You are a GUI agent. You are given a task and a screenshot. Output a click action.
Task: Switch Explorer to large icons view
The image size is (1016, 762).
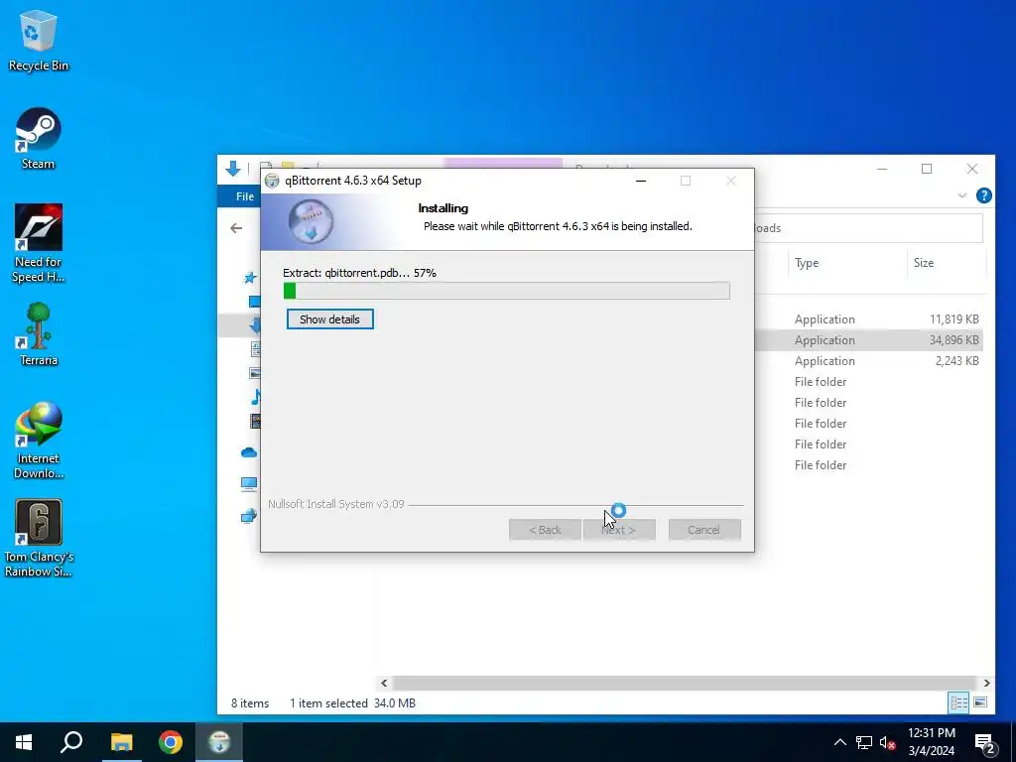[x=980, y=702]
